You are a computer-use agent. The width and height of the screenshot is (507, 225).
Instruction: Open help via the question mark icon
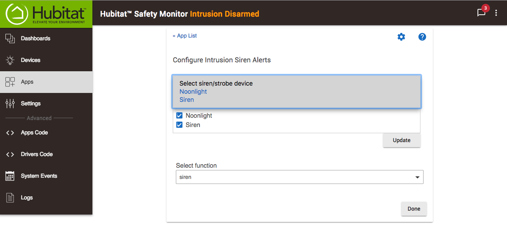tap(422, 37)
